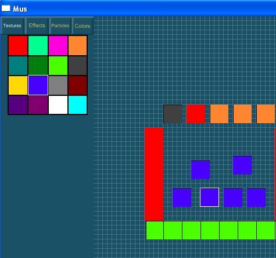
Task: Choose the teal palette swatch
Action: click(x=18, y=66)
